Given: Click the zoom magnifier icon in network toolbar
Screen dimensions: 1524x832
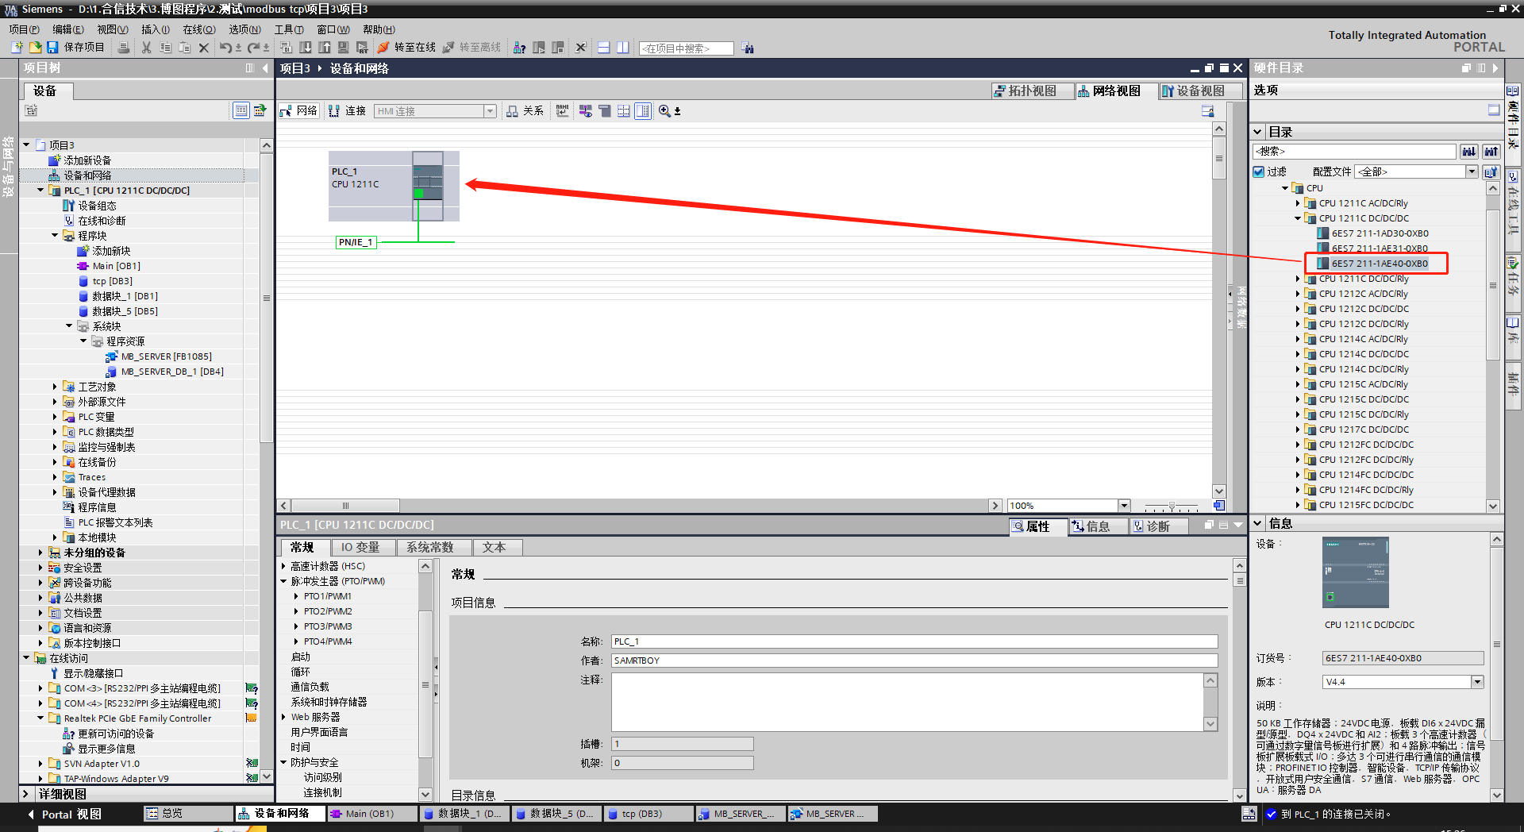Looking at the screenshot, I should click(664, 111).
